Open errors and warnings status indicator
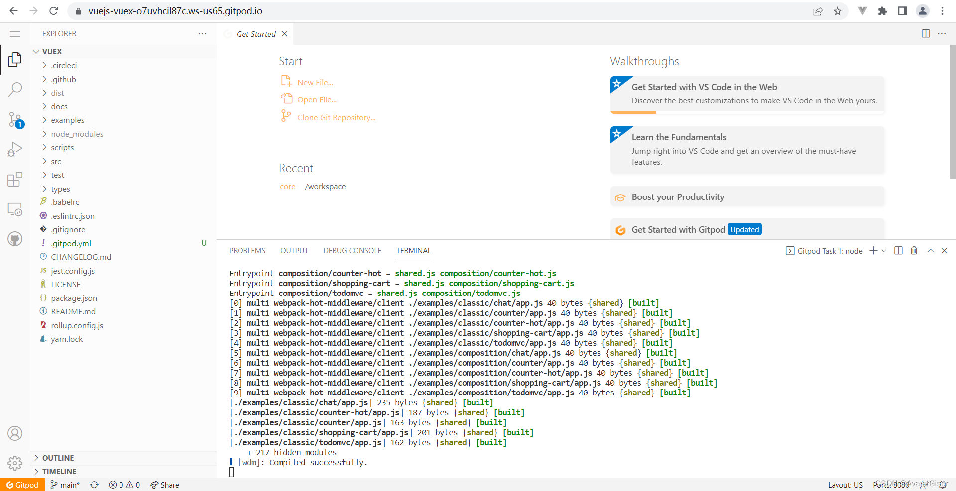This screenshot has height=491, width=956. [124, 485]
